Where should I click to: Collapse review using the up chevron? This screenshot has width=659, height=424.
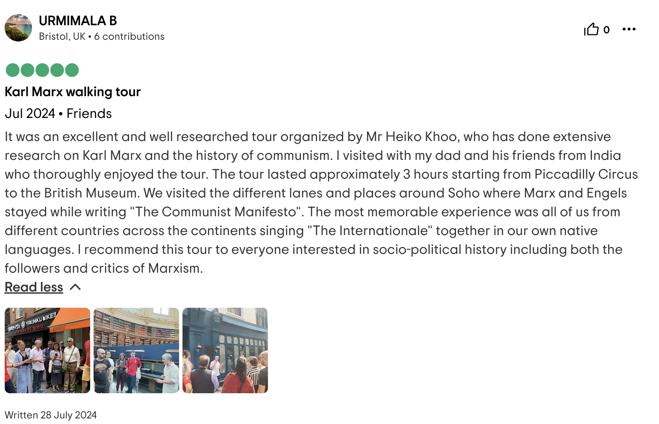pos(75,287)
